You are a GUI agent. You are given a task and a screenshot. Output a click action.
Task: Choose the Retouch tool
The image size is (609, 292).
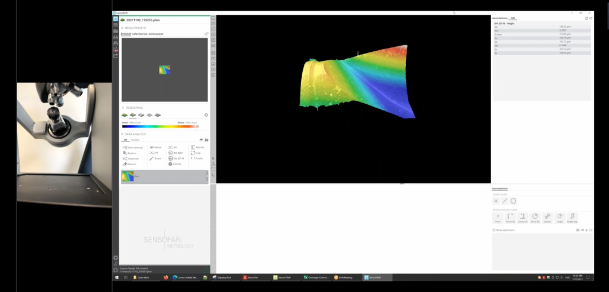(129, 164)
